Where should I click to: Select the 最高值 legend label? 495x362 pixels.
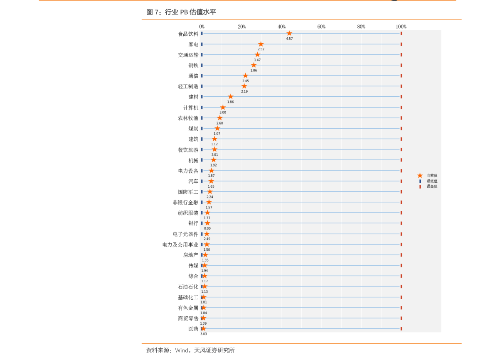[432, 186]
